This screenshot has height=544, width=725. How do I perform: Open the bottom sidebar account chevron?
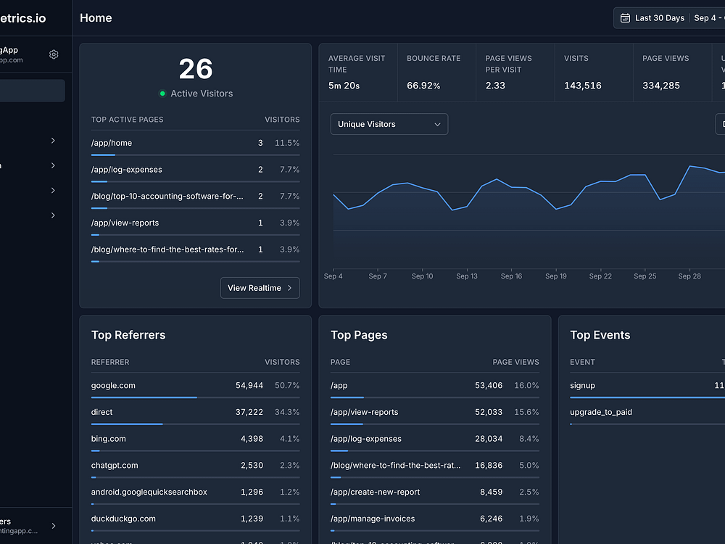pyautogui.click(x=54, y=526)
